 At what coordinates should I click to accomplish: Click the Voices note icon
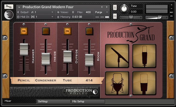coord(58,12)
